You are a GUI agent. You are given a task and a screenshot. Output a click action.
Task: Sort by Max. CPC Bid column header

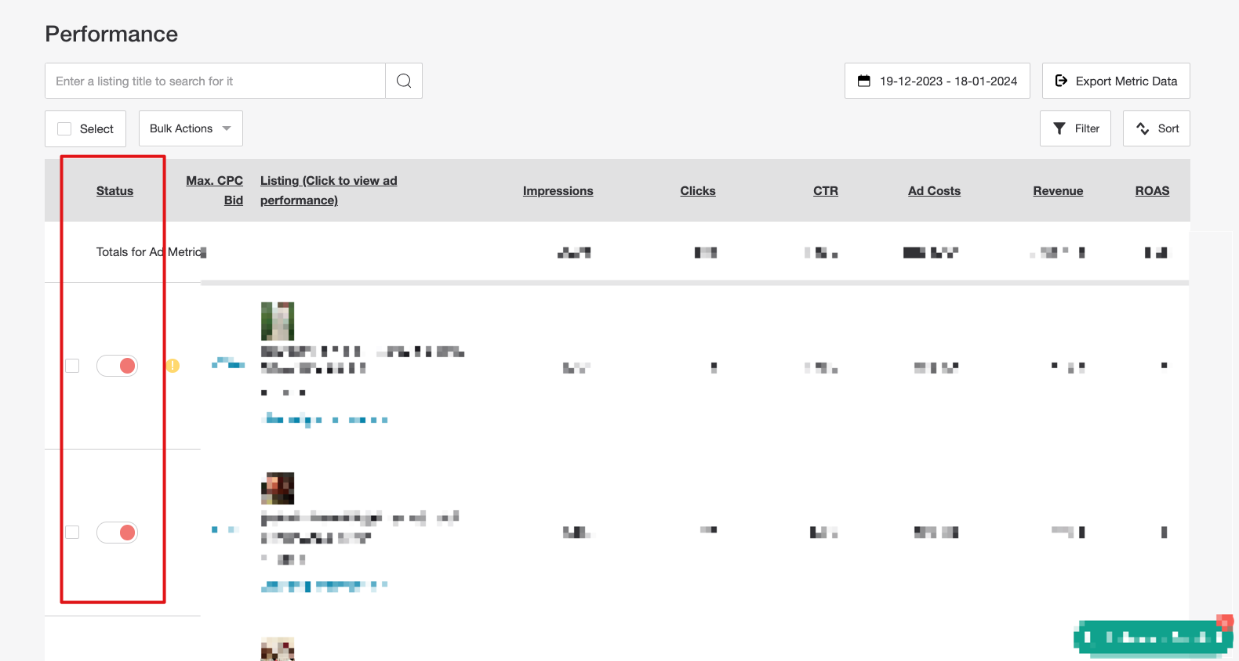pyautogui.click(x=214, y=190)
